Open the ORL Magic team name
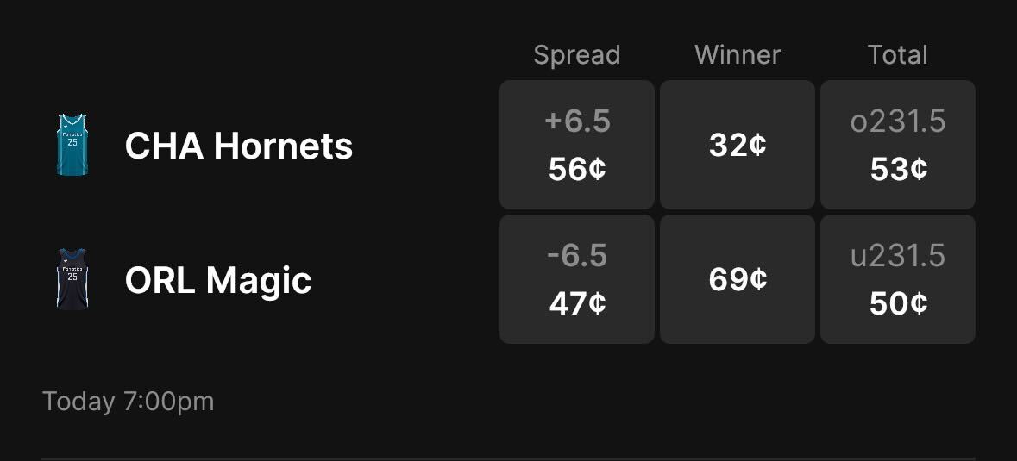 217,280
